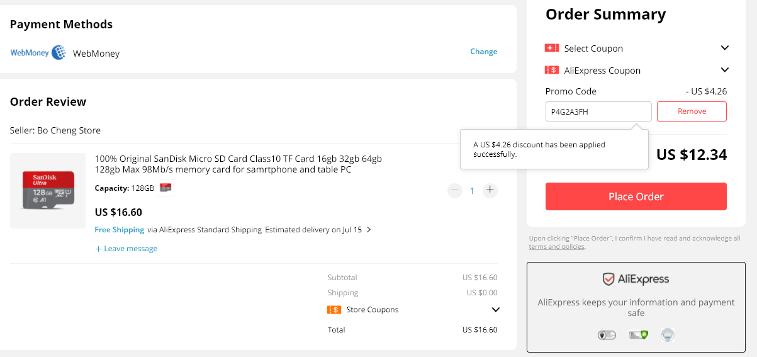Click the Shipping amount US $0.00
This screenshot has height=357, width=757.
coord(482,293)
